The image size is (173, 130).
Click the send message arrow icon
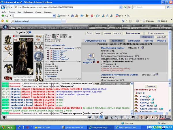click(90, 117)
